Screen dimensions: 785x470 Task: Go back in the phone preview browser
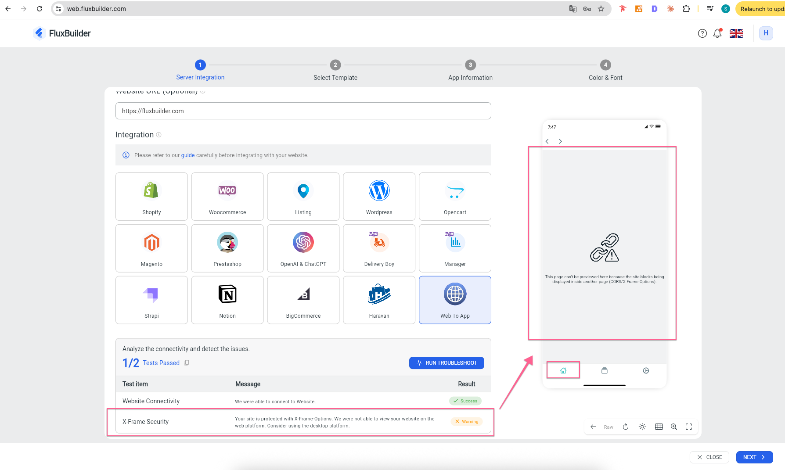coord(547,141)
